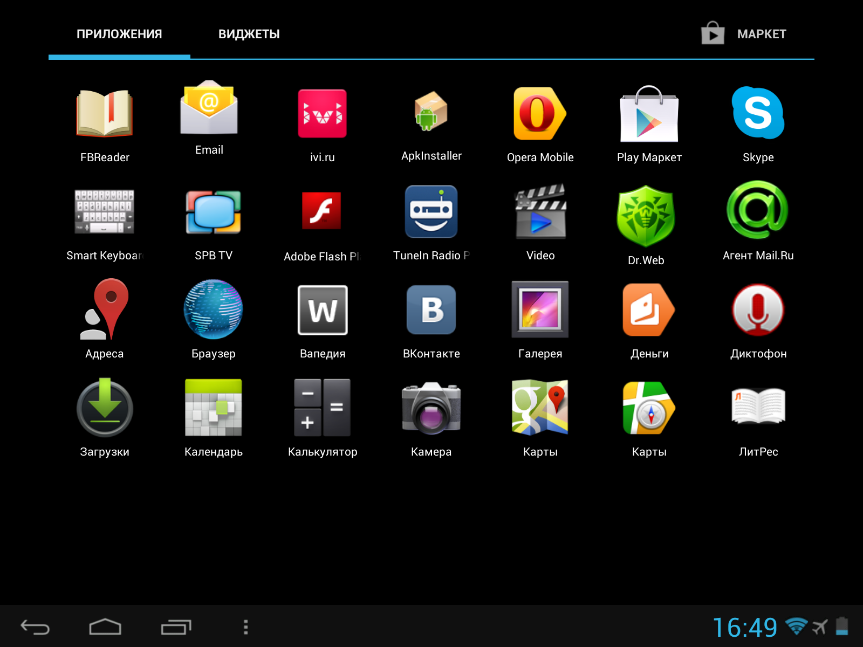Open the Галерея app
Image resolution: width=863 pixels, height=647 pixels.
tap(540, 311)
